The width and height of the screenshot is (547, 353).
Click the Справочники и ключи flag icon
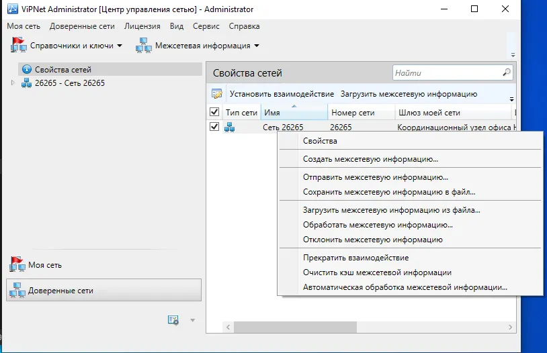(x=18, y=46)
